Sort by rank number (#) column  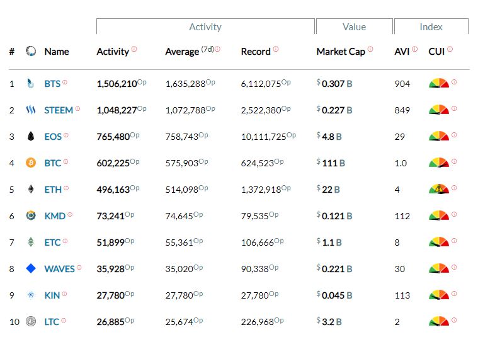coord(12,52)
